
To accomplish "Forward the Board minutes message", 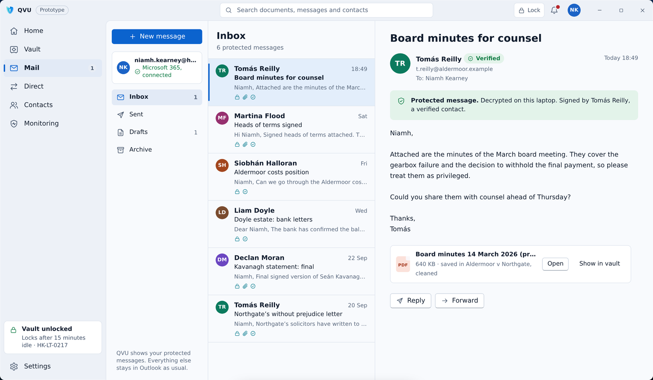I will (x=460, y=300).
